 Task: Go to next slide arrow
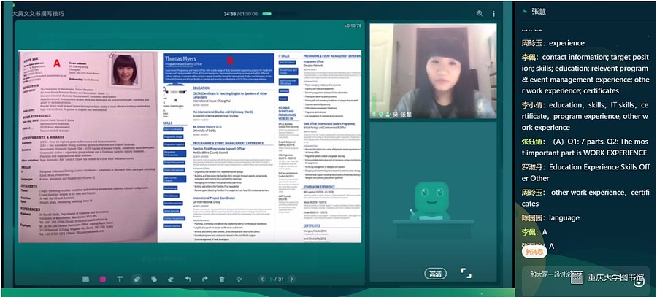tap(291, 279)
